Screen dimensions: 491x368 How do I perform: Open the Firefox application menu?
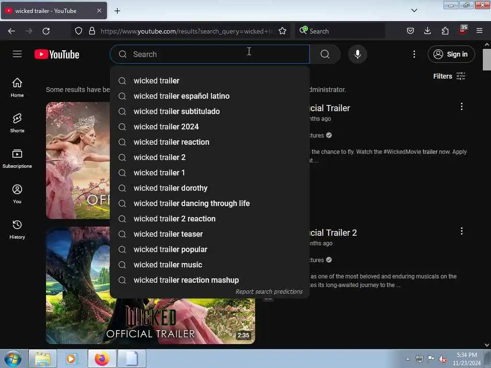pos(479,31)
